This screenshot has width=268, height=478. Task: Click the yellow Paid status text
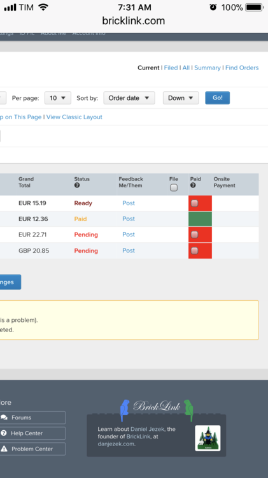coord(80,219)
